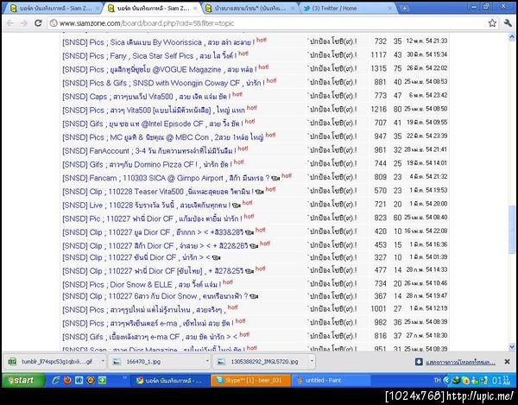Click the orange round quick launch icon

(91, 380)
